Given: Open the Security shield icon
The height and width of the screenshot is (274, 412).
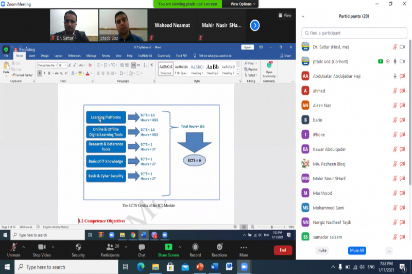Looking at the screenshot, I should tap(78, 248).
